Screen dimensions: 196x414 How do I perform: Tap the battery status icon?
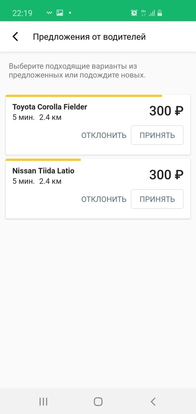[160, 13]
